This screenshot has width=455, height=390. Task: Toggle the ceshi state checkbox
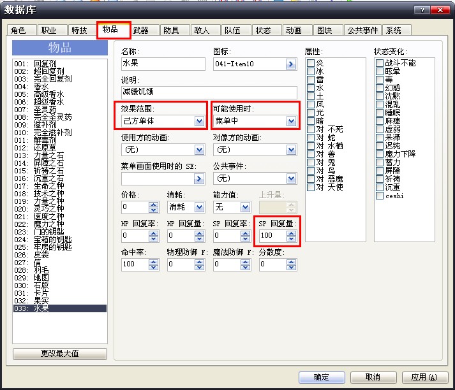(380, 196)
